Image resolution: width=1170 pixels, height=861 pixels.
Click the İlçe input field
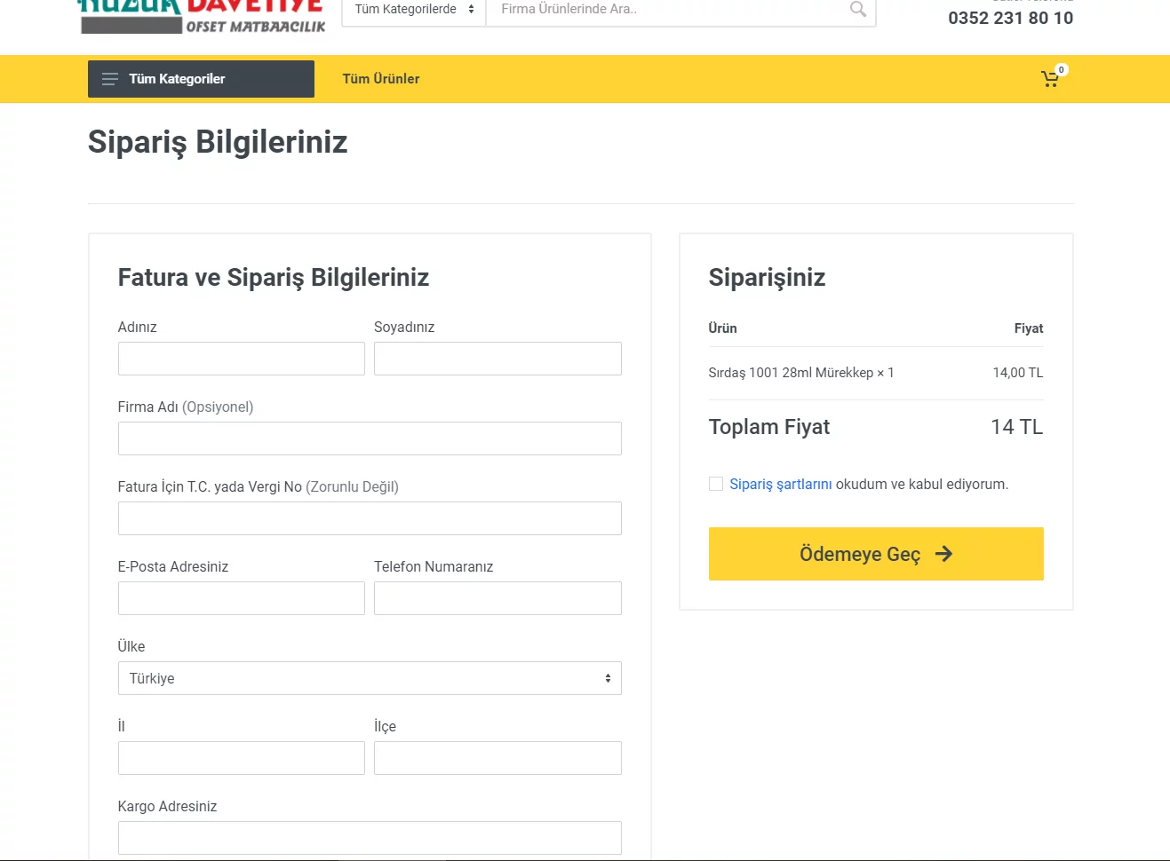click(x=497, y=758)
